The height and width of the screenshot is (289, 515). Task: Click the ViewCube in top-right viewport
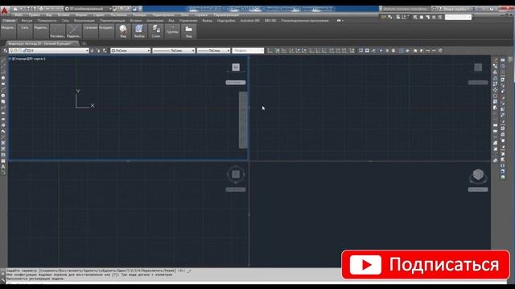478,67
